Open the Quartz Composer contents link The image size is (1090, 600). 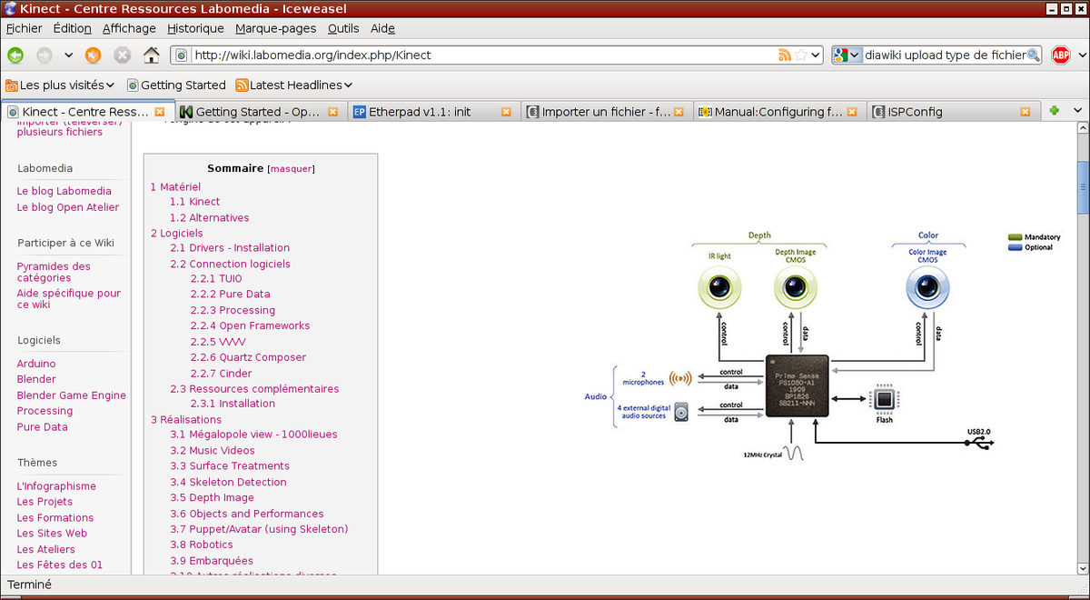click(248, 357)
